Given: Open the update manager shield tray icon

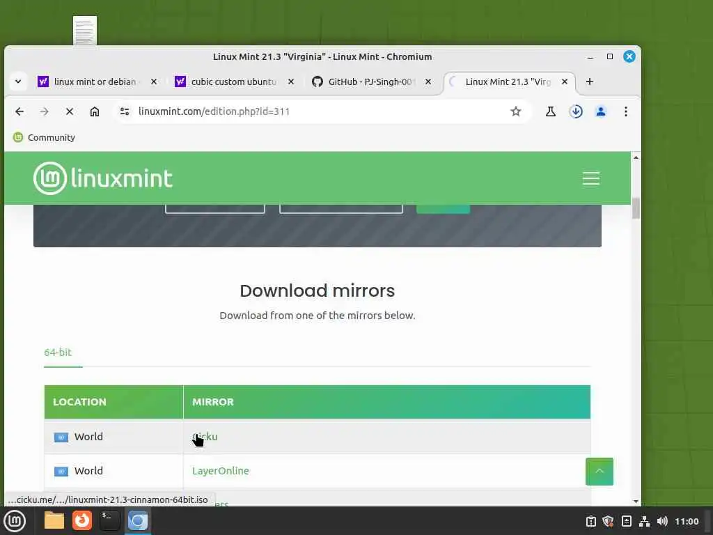Looking at the screenshot, I should click(608, 521).
